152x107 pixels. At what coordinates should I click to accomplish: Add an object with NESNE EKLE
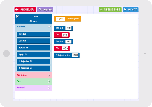(x=110, y=10)
